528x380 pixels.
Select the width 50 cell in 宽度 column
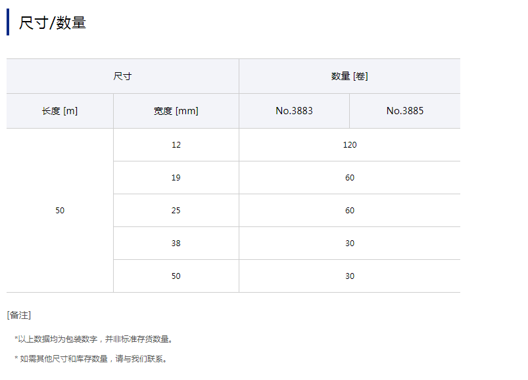pos(176,276)
